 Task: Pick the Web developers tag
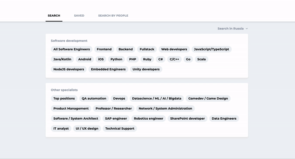(174, 49)
